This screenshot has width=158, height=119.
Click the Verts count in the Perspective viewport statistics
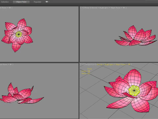tap(86, 73)
